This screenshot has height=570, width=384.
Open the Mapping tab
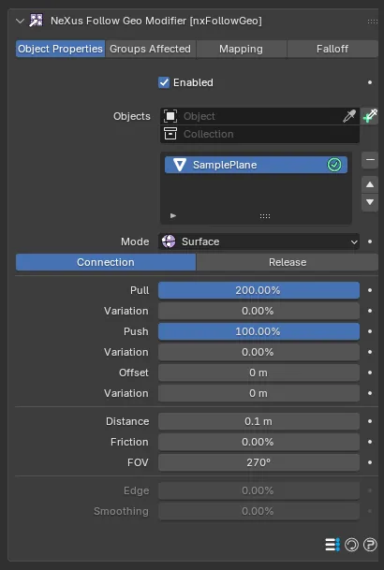pos(241,49)
